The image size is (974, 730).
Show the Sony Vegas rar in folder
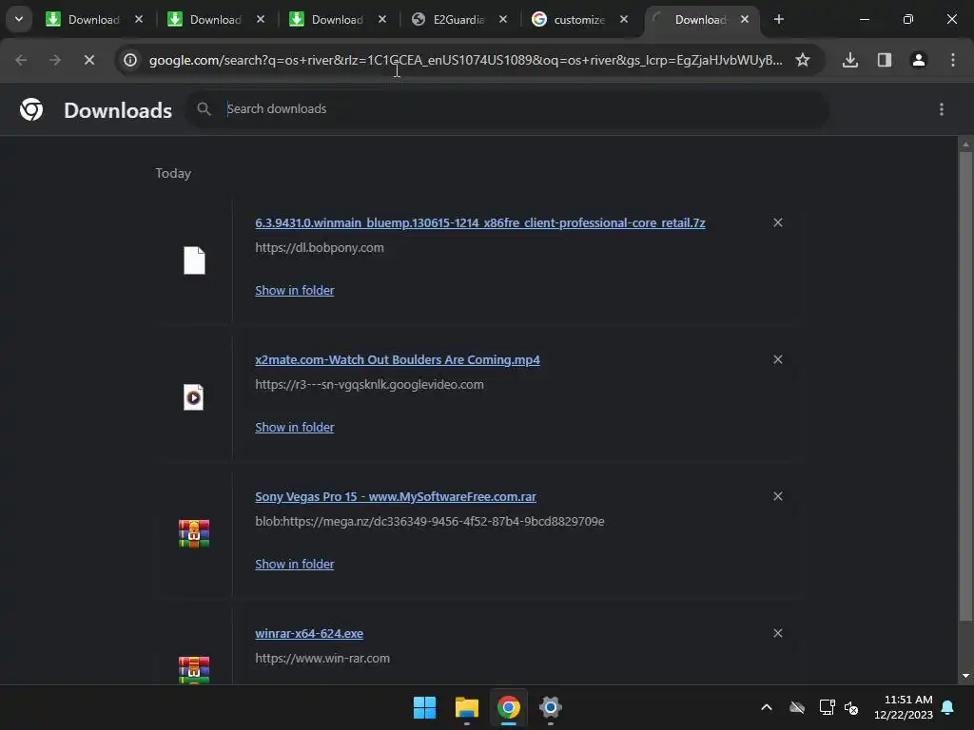(x=295, y=564)
